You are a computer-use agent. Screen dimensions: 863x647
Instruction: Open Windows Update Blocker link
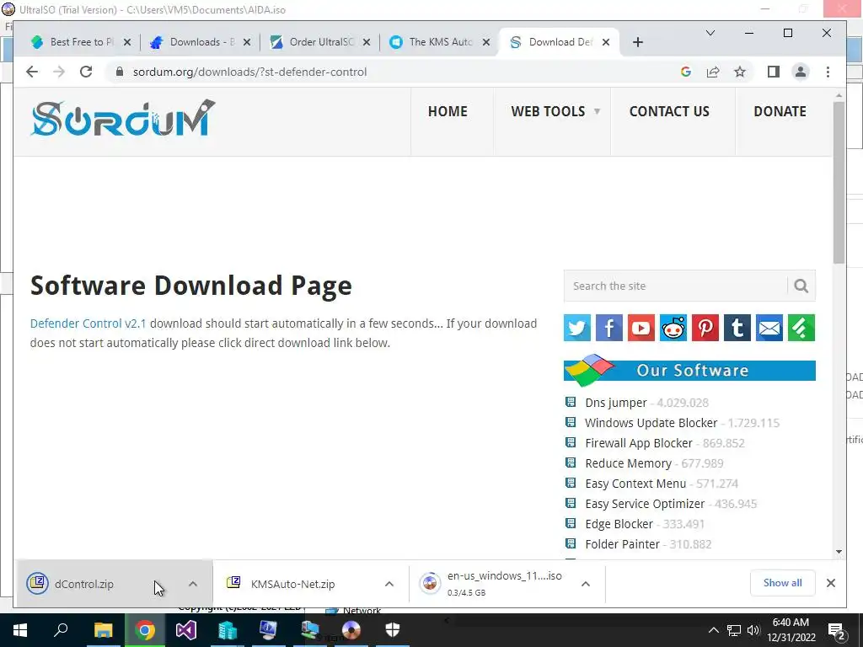tap(651, 423)
